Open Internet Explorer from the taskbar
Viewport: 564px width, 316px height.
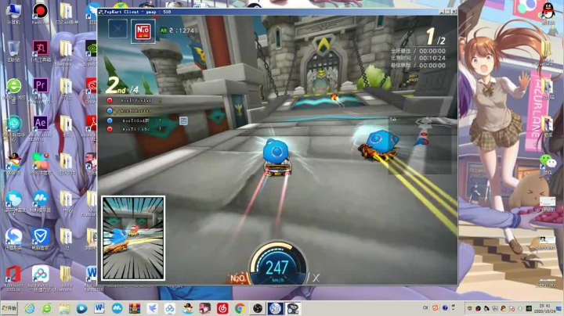pyautogui.click(x=29, y=308)
